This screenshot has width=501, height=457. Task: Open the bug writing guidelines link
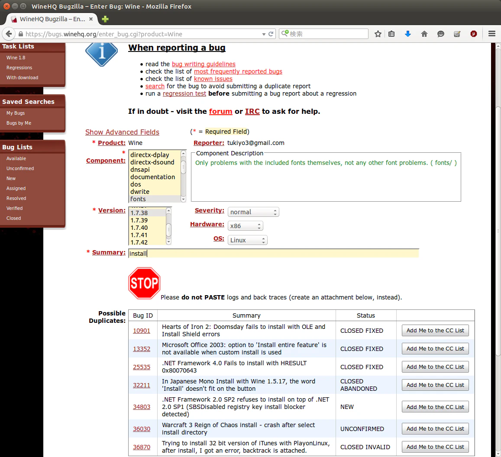(204, 64)
